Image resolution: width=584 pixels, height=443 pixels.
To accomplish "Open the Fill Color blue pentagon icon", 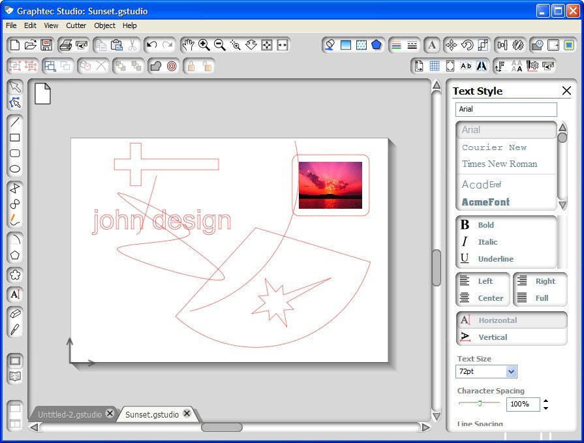I will click(x=377, y=45).
